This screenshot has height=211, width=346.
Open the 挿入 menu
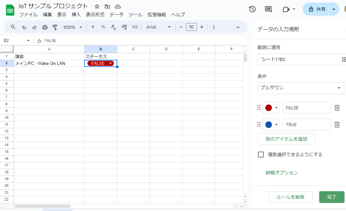[76, 15]
